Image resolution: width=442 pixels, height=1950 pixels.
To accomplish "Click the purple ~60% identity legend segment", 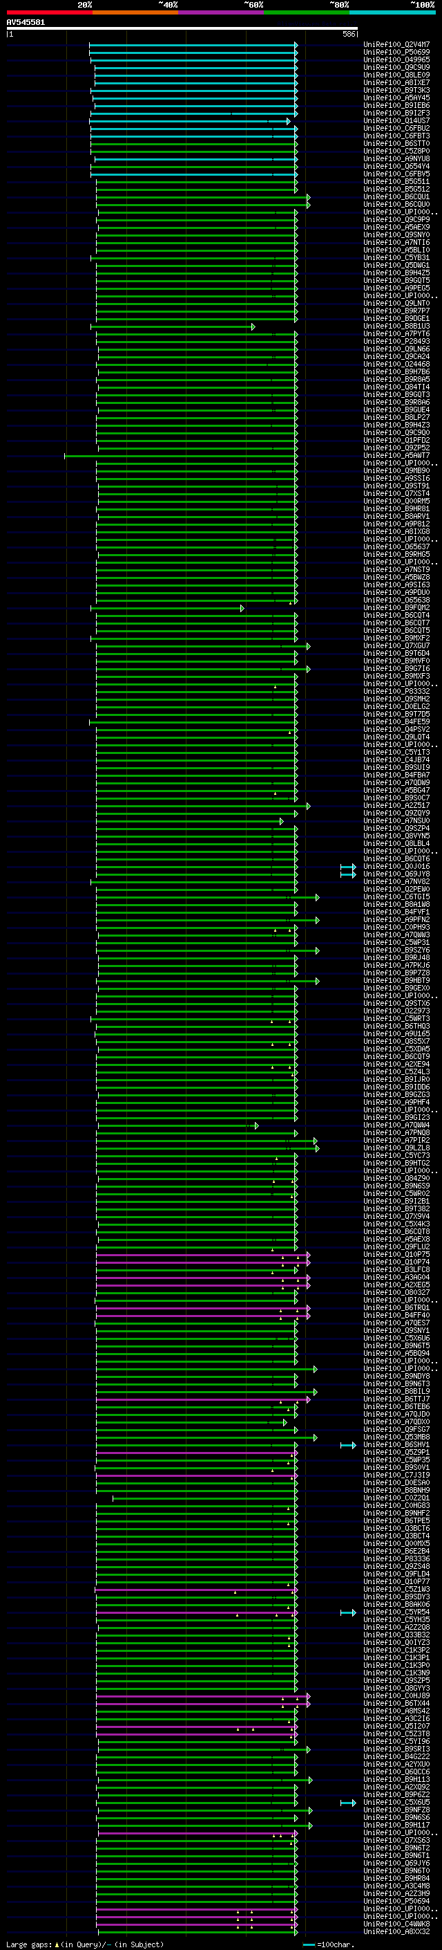I will coord(222,13).
